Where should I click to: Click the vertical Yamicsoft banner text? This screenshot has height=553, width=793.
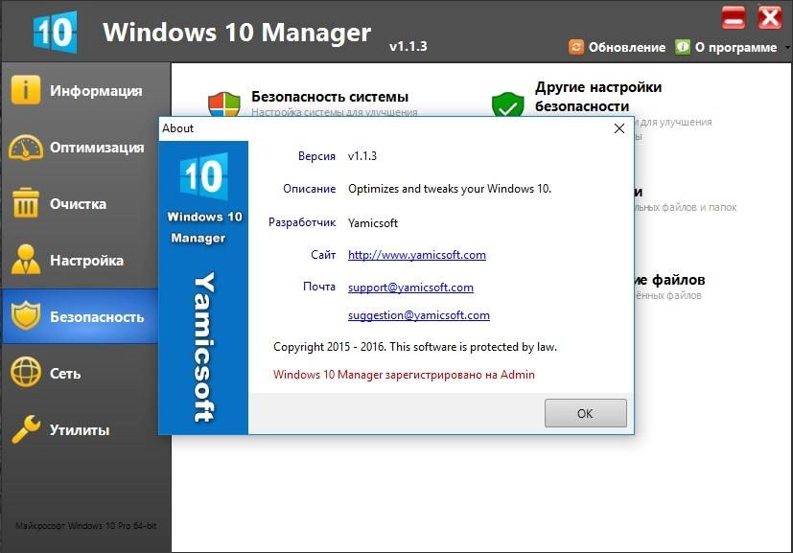pos(203,348)
